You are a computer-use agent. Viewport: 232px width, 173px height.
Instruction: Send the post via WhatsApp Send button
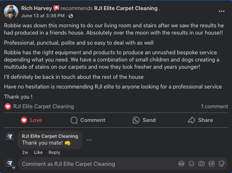pos(144,120)
